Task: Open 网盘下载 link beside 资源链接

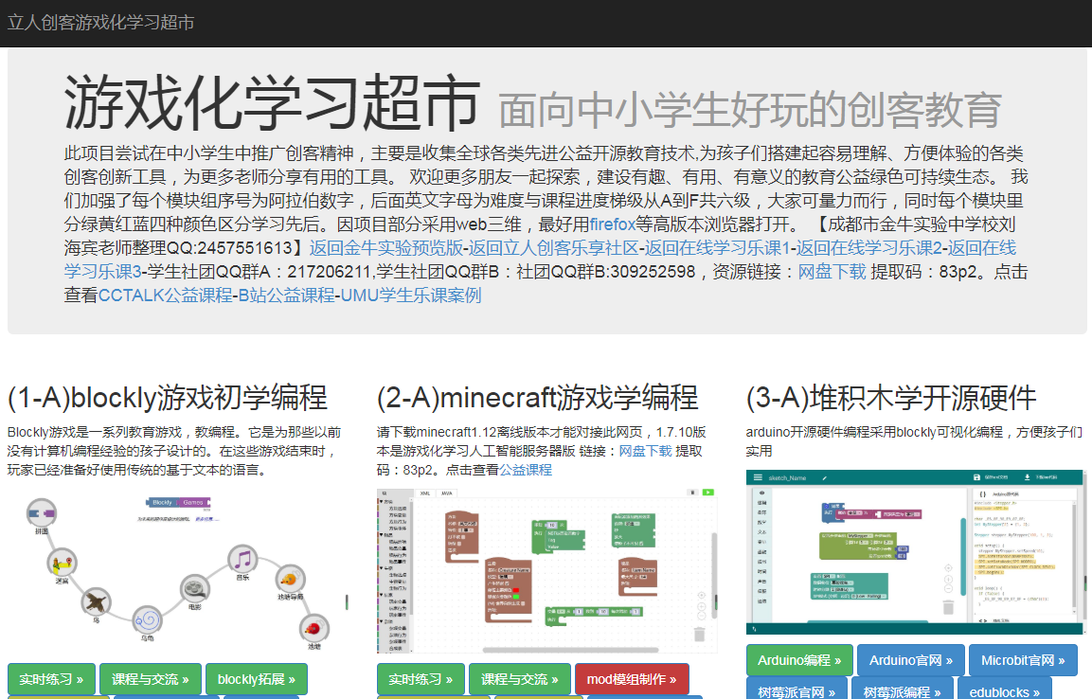Action: click(832, 272)
